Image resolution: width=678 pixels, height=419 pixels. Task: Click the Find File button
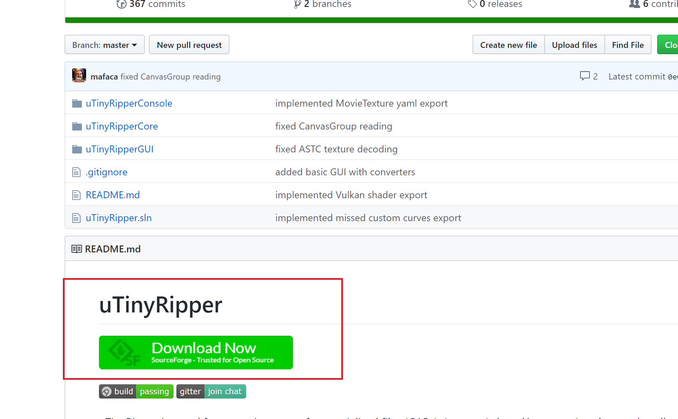628,45
